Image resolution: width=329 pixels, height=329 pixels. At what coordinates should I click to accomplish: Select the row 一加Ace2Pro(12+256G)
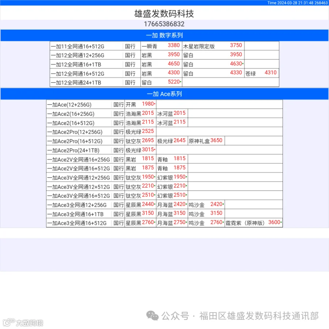pos(164,132)
